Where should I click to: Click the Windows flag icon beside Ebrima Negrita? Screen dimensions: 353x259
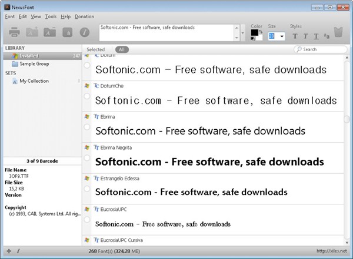coord(87,147)
